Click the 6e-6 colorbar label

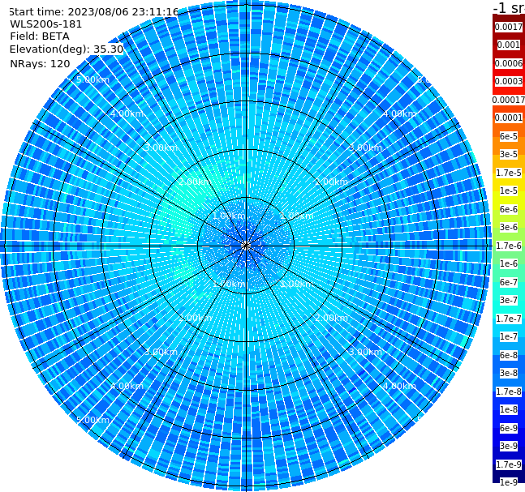tap(509, 209)
